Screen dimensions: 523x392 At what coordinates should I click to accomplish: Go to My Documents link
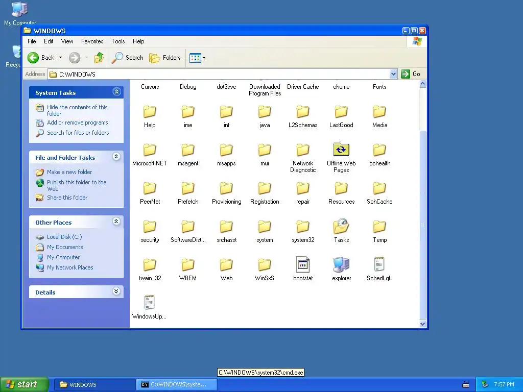pyautogui.click(x=65, y=247)
